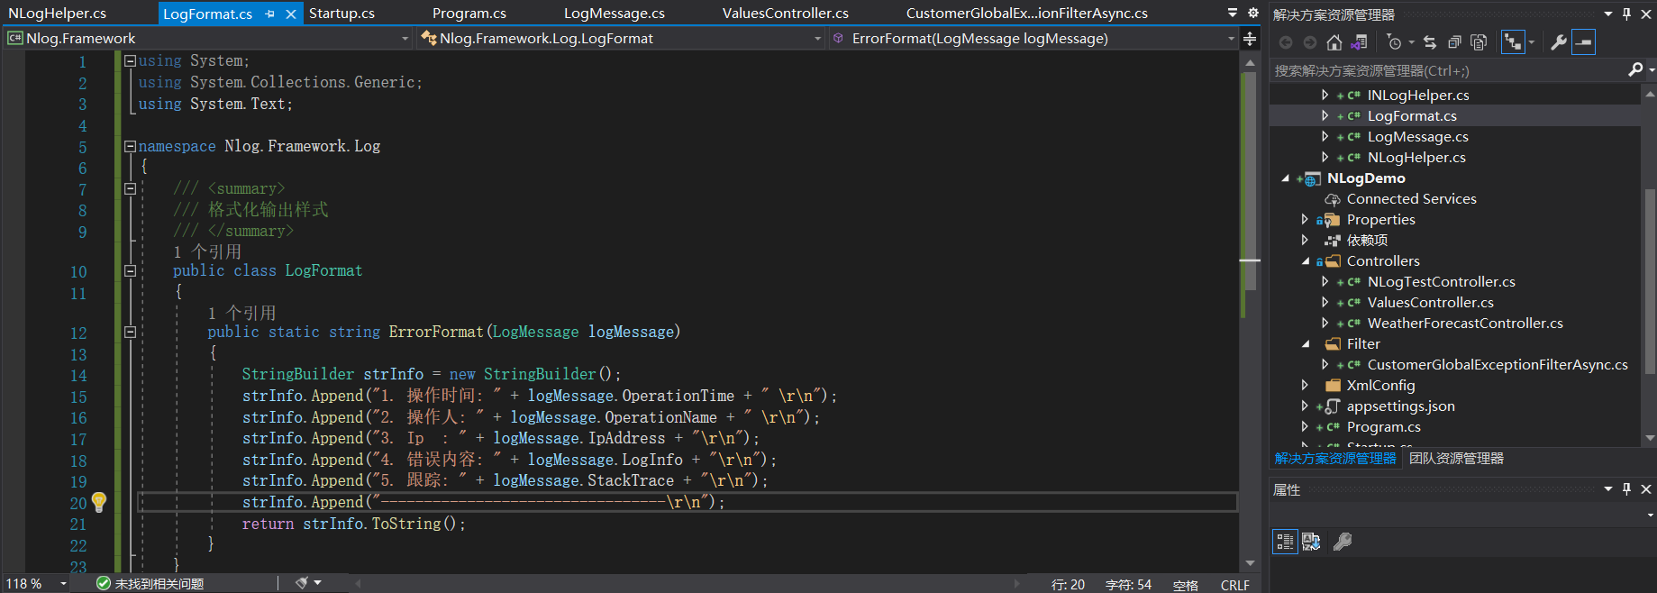Viewport: 1657px width, 593px height.
Task: Click the lightbulb quick actions icon
Action: pos(99,502)
